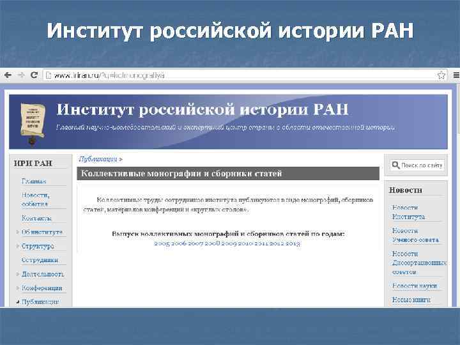
Task: Open the 2009 publications year link
Action: click(229, 243)
